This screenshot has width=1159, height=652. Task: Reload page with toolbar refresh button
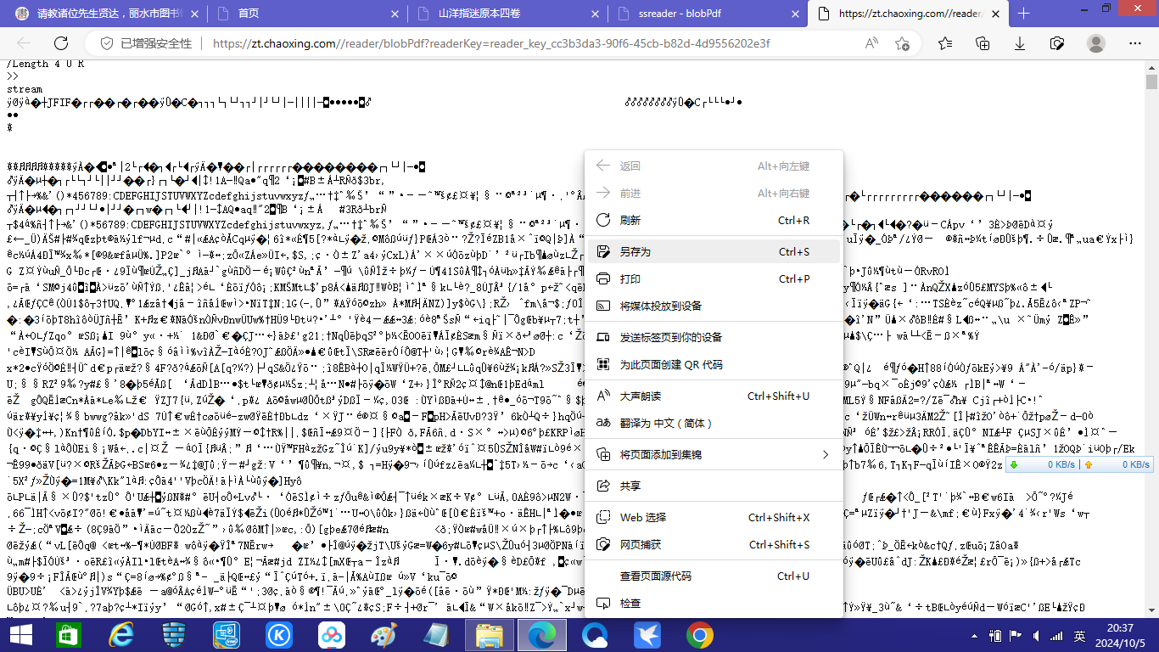(x=61, y=43)
